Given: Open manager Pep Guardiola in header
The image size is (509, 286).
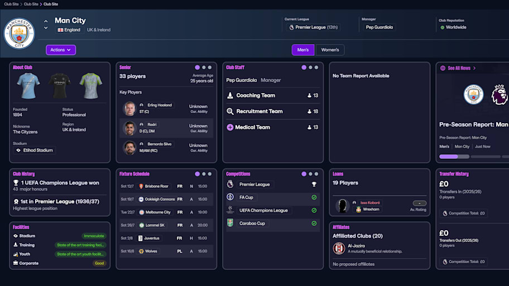Looking at the screenshot, I should tap(379, 27).
